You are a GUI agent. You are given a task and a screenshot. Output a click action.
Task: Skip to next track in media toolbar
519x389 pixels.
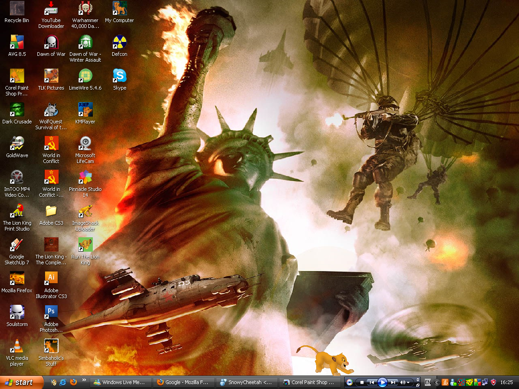393,382
